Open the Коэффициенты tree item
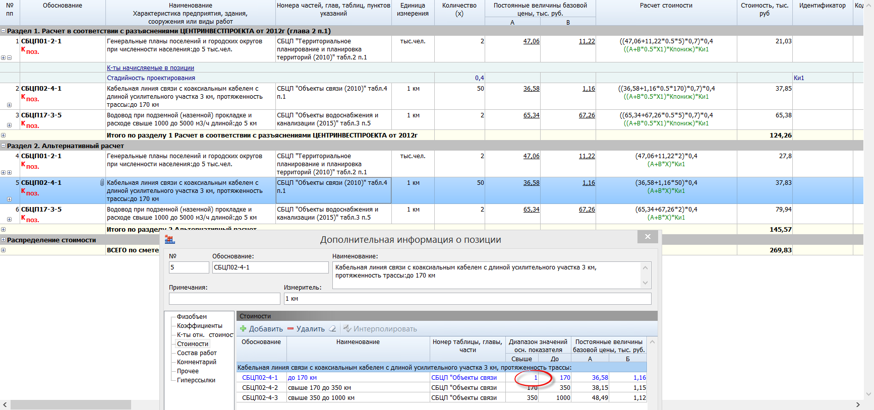Viewport: 874px width, 410px height. click(199, 326)
